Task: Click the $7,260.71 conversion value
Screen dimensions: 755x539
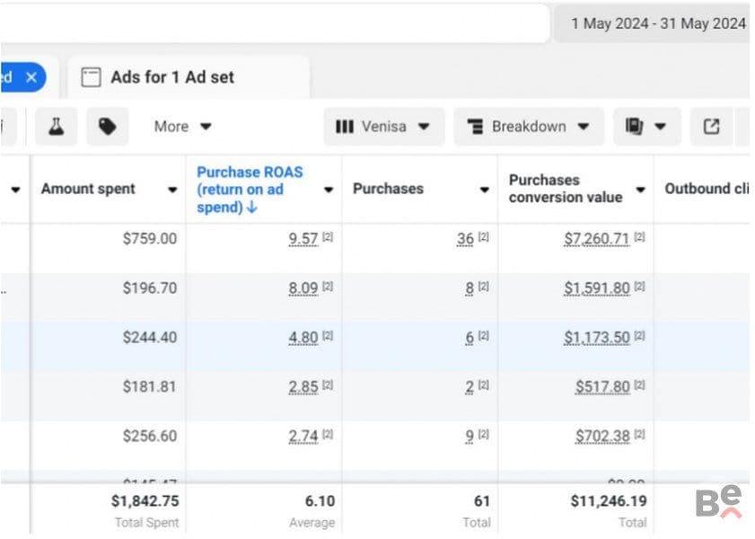Action: point(597,238)
